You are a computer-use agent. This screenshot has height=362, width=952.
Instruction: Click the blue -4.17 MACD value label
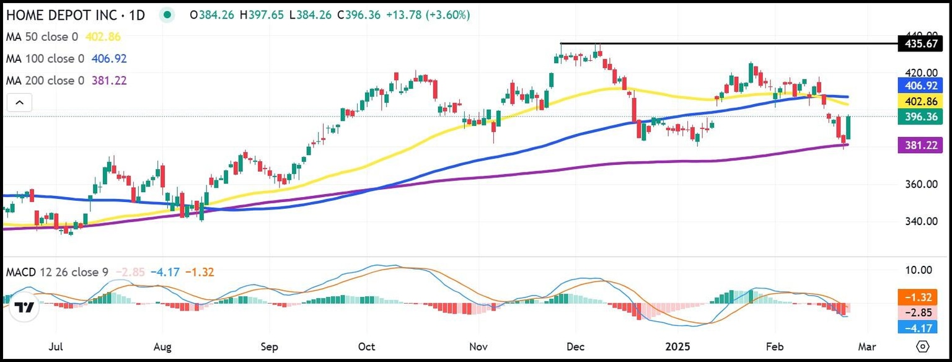[920, 327]
